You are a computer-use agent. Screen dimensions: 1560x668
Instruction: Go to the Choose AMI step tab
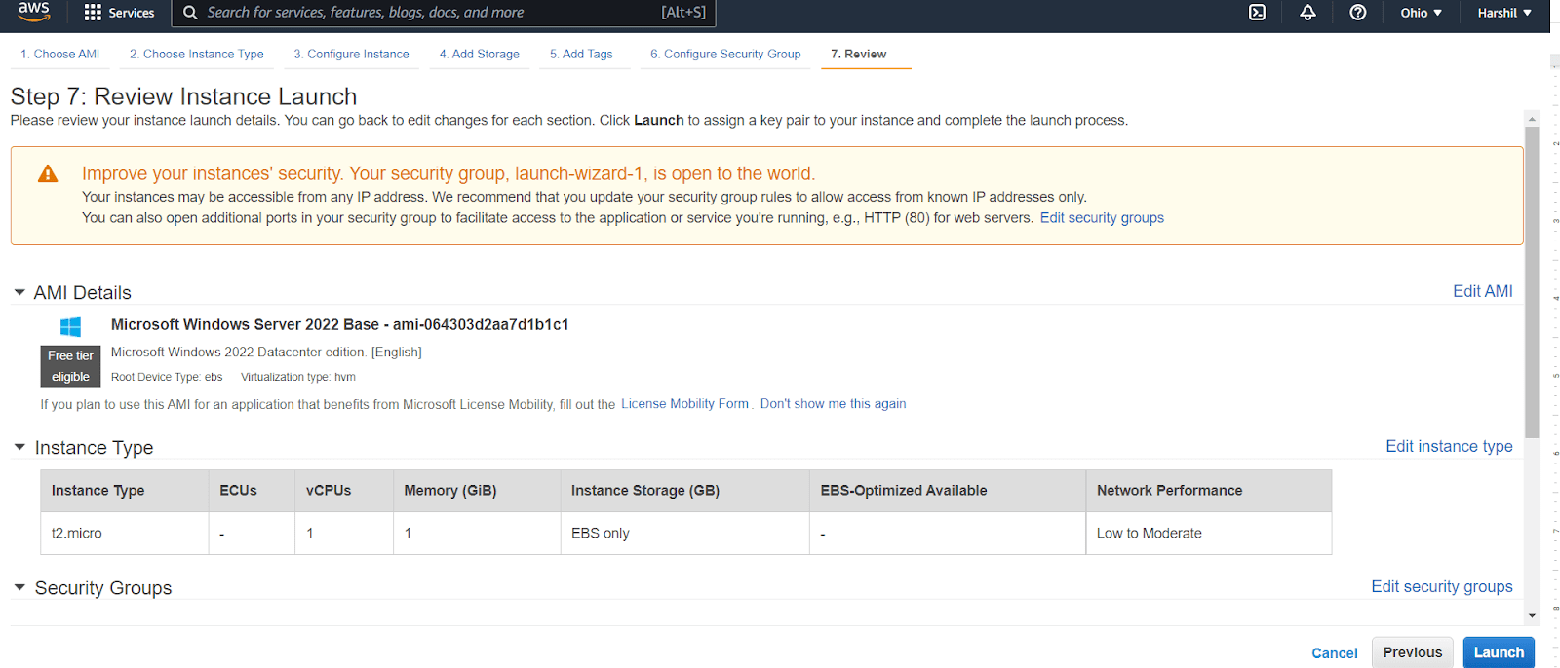click(59, 55)
